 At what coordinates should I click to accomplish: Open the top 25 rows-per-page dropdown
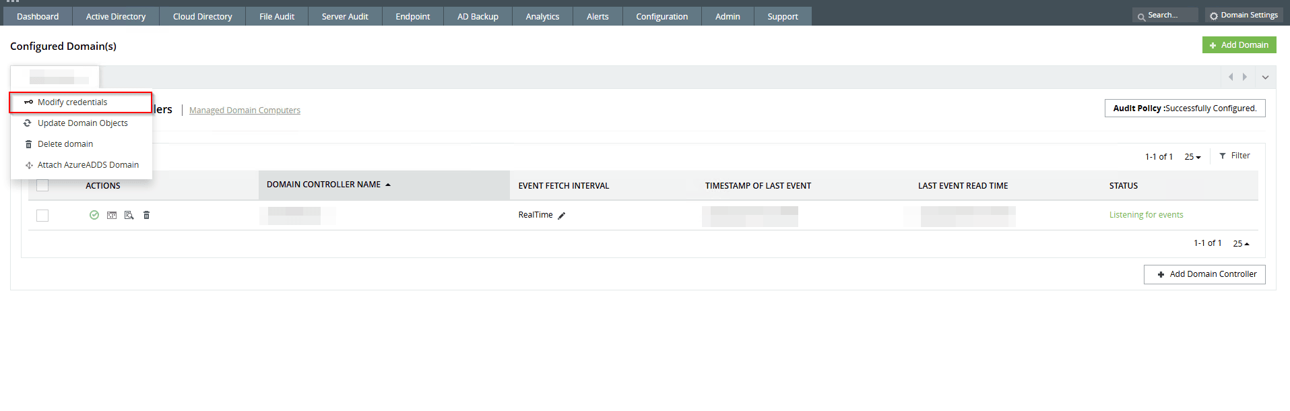tap(1192, 157)
